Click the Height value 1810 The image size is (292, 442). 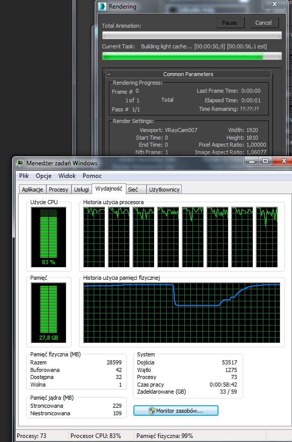252,138
